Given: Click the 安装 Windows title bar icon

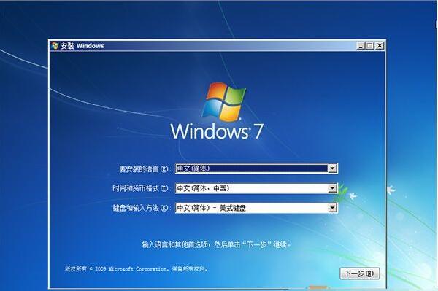Looking at the screenshot, I should pyautogui.click(x=55, y=46).
